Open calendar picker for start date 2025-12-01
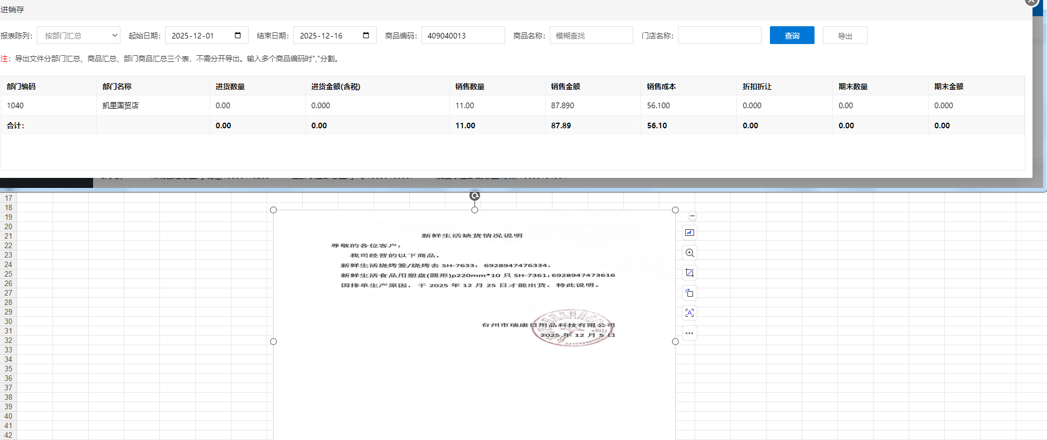 pyautogui.click(x=238, y=36)
